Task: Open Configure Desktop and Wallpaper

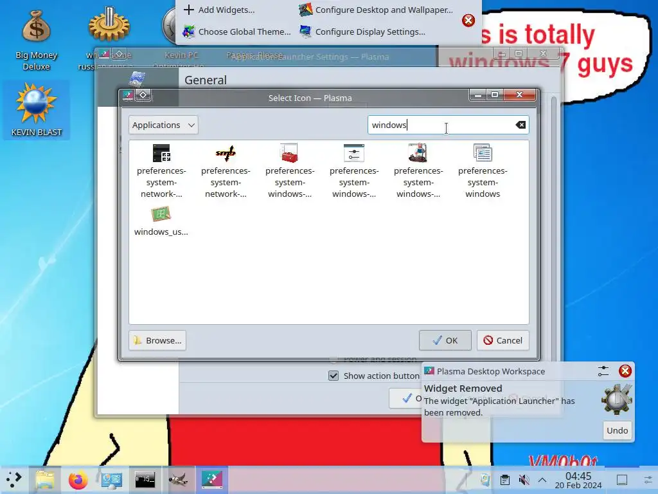Action: [x=376, y=10]
